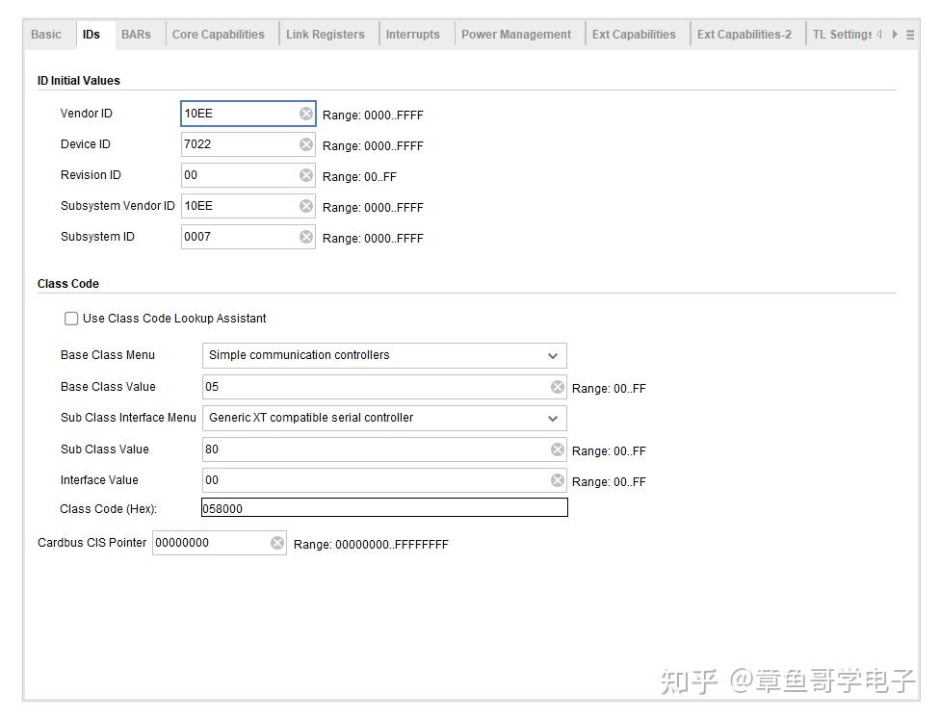Go to the Power Management tab

(x=516, y=35)
